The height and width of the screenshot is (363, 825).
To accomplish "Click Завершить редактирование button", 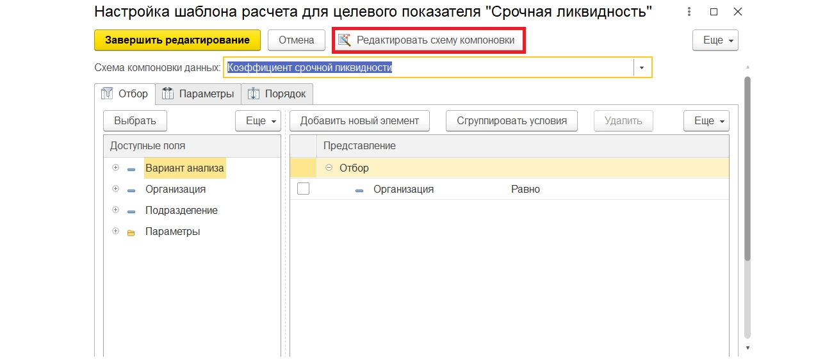I will (177, 40).
